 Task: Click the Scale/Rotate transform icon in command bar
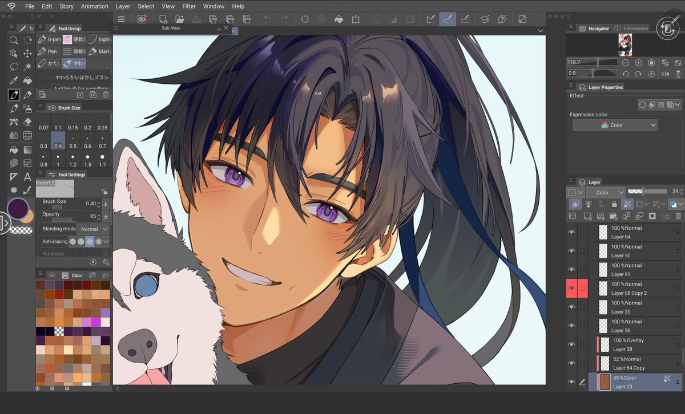click(x=356, y=19)
